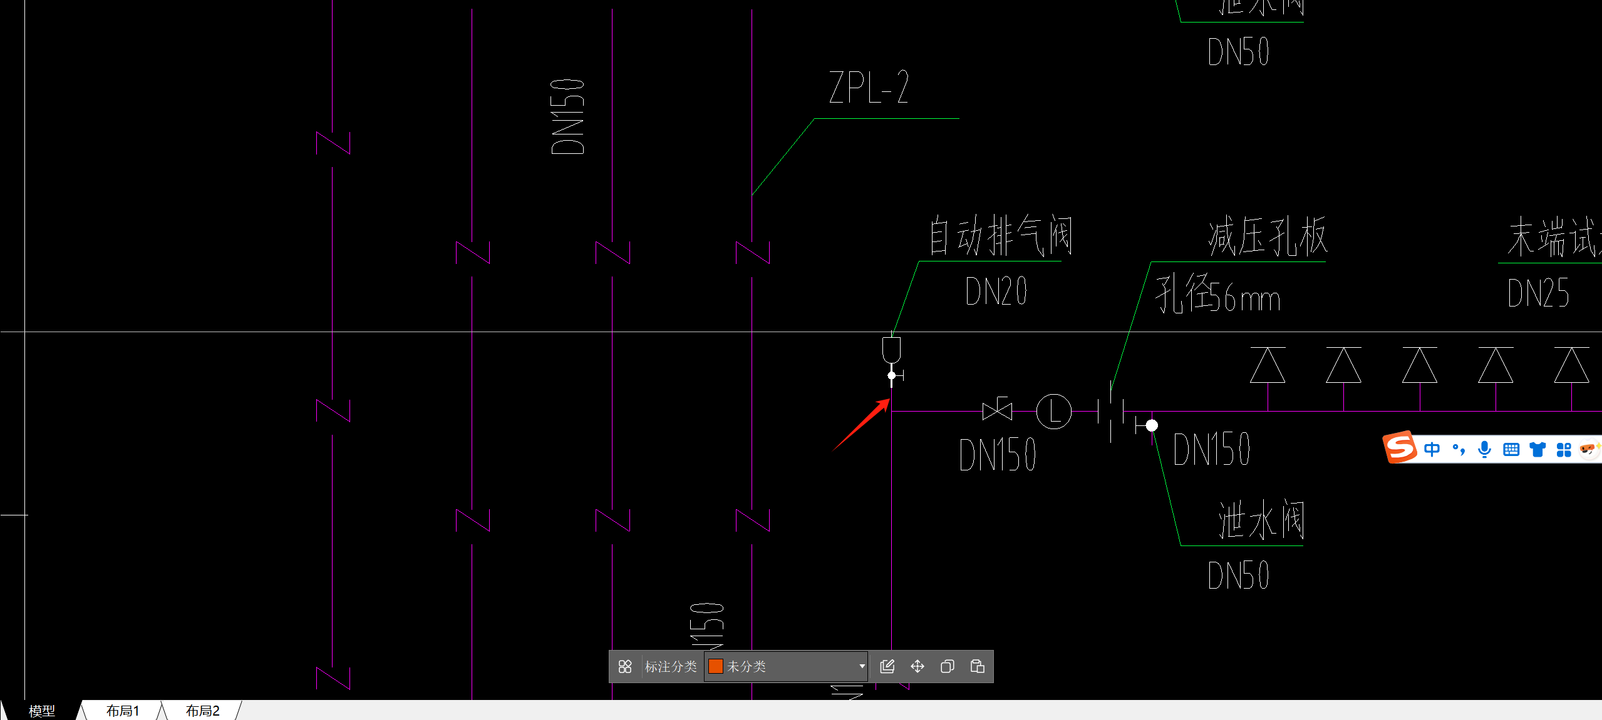Screen dimensions: 1602x720
Task: Select the DN20 label under 自动排气阀
Action: tap(996, 291)
